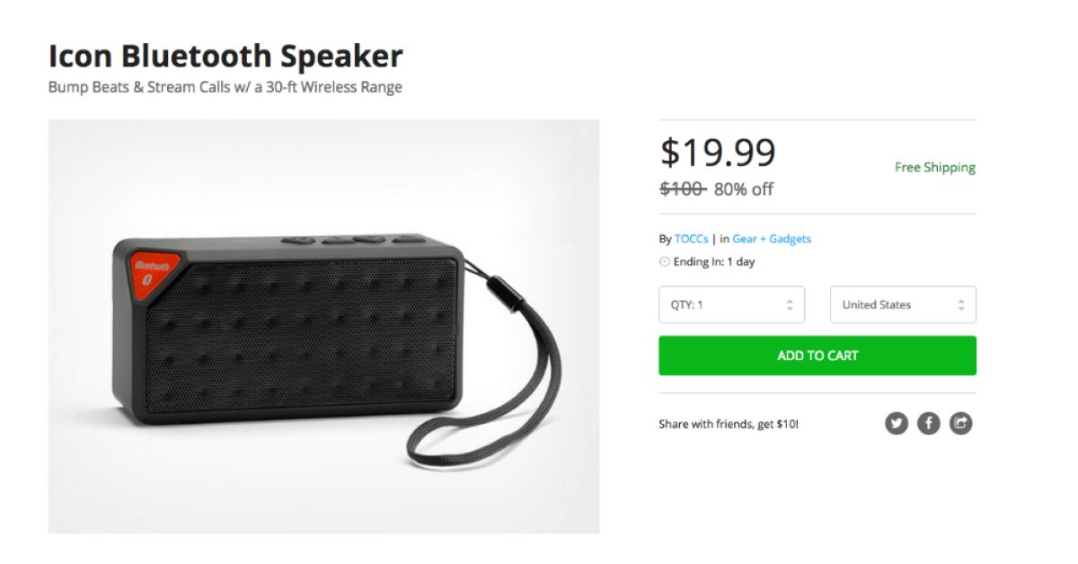1078x564 pixels.
Task: Open the TOCCs seller link
Action: (x=691, y=239)
